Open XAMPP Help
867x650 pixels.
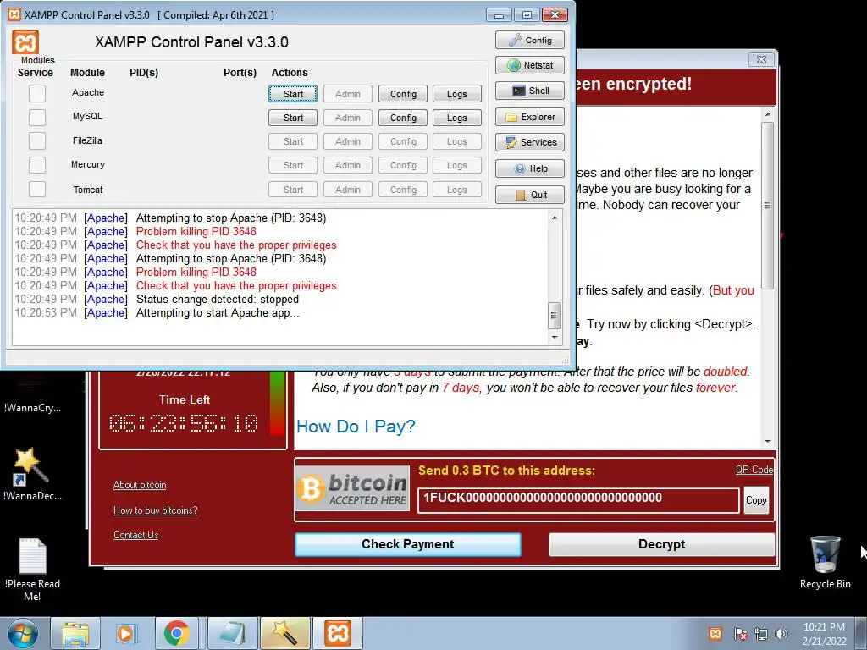pyautogui.click(x=530, y=168)
